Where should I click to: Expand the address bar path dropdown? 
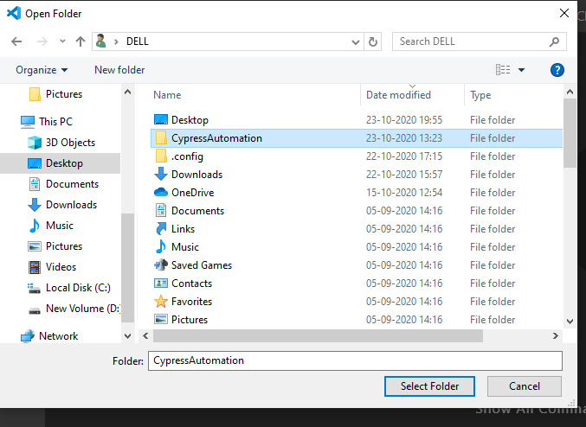356,41
